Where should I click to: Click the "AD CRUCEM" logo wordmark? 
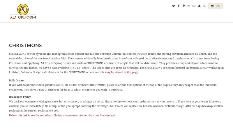coord(23,17)
